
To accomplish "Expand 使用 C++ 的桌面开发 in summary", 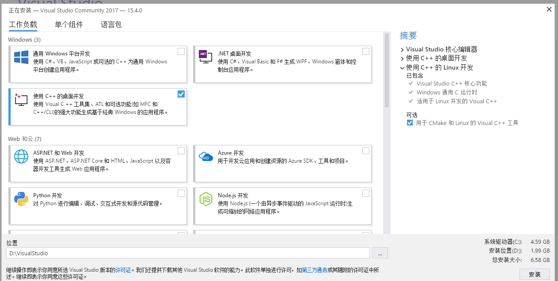I will (x=402, y=59).
